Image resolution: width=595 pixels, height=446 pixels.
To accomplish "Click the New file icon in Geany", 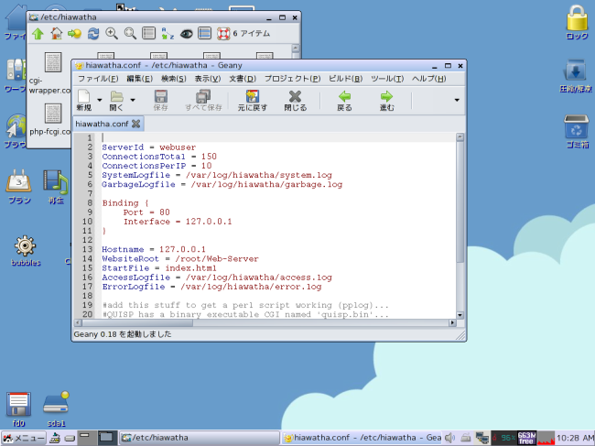I will coord(83,96).
